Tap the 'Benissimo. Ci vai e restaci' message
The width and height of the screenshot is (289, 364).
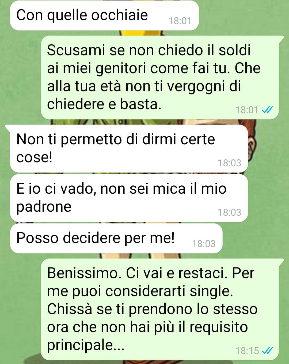tap(160, 309)
